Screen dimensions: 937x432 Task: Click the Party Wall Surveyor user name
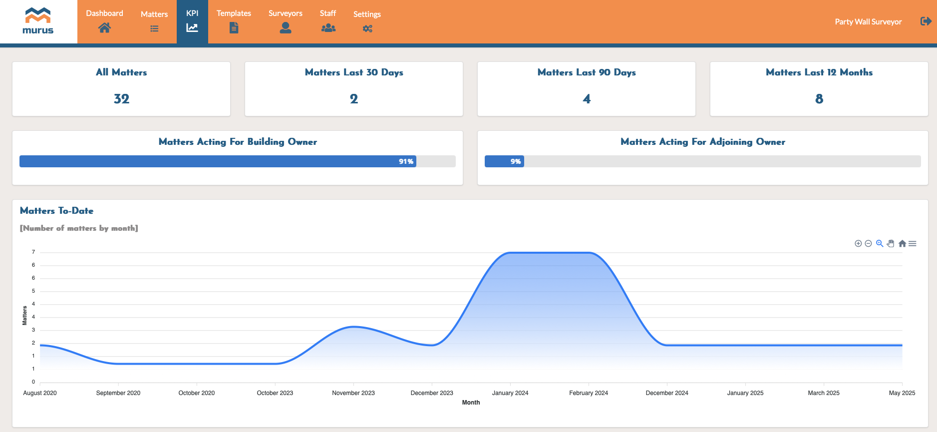[x=868, y=21]
